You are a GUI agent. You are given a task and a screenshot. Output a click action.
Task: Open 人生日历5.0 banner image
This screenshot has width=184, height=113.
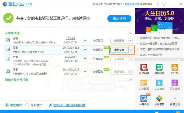click(x=159, y=21)
